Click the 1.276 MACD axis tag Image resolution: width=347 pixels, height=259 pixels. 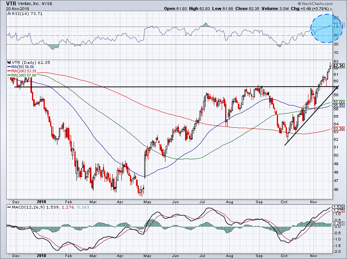click(x=339, y=211)
